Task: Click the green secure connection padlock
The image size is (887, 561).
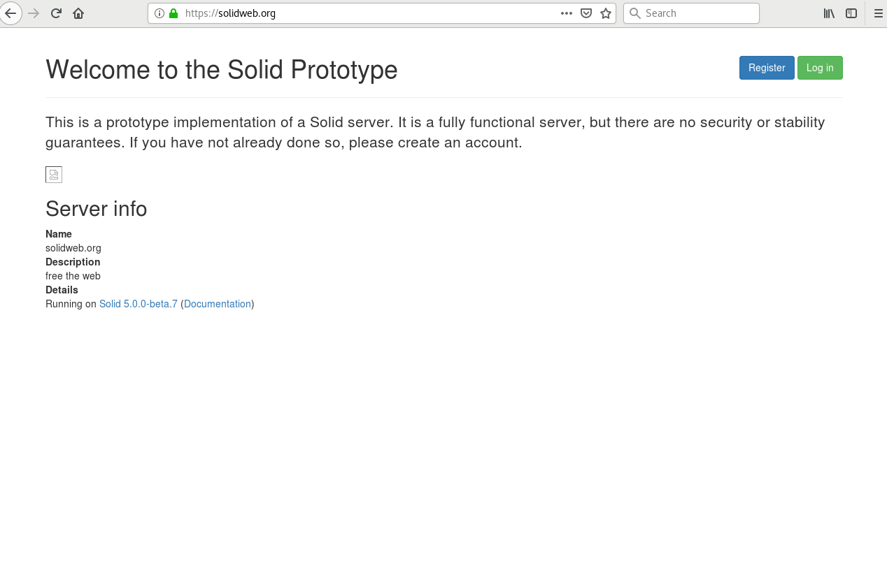Action: pyautogui.click(x=173, y=13)
